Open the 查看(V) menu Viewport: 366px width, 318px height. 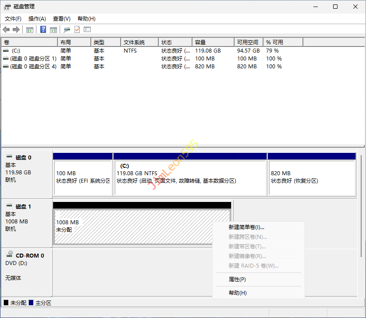coord(62,19)
